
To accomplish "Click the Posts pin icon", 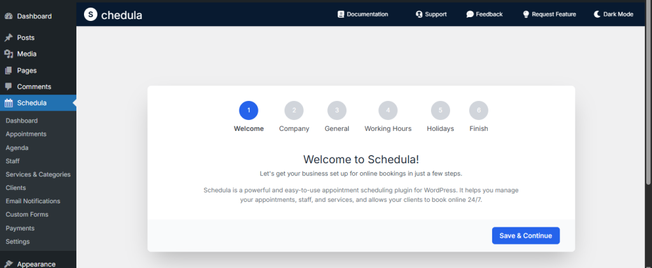I will (8, 37).
